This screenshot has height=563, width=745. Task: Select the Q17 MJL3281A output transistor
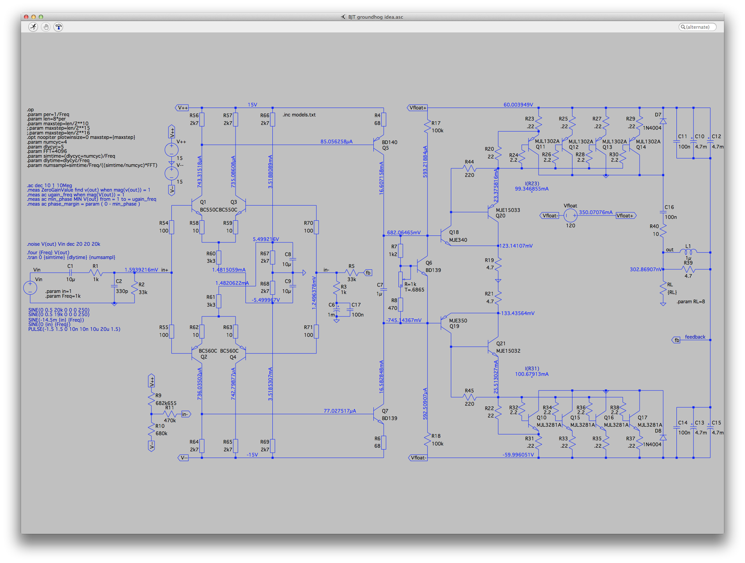[x=634, y=421]
